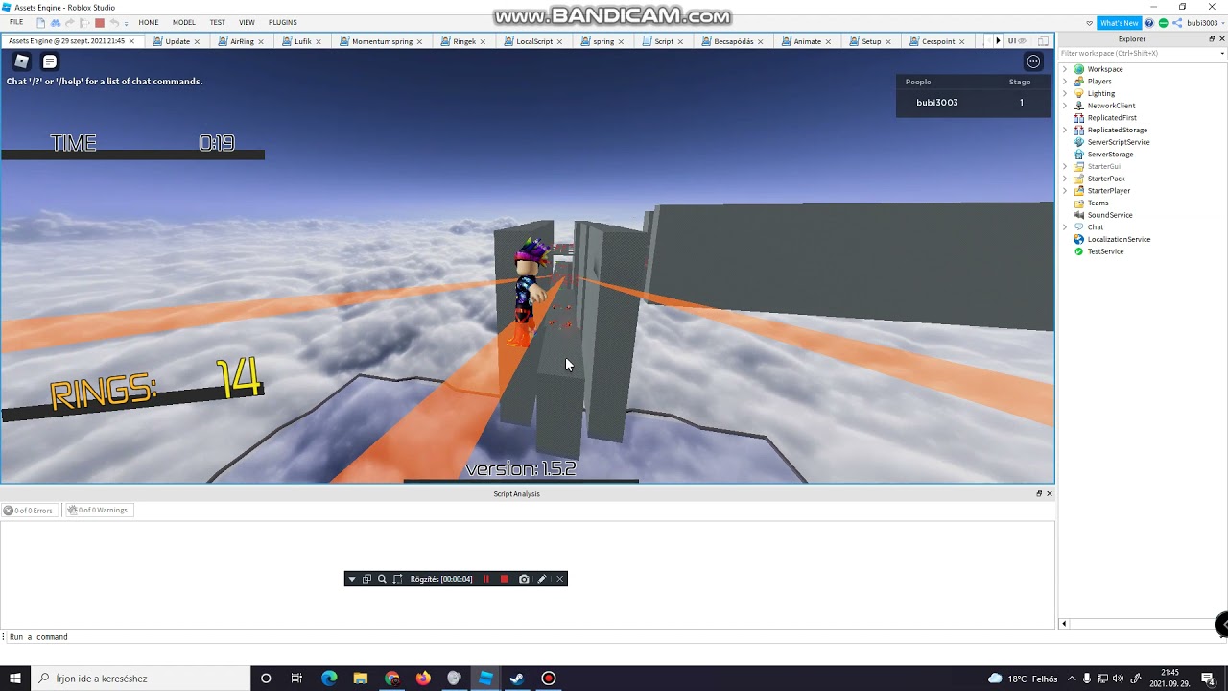
Task: Open the chat bubble icon in the game viewport
Action: 50,61
